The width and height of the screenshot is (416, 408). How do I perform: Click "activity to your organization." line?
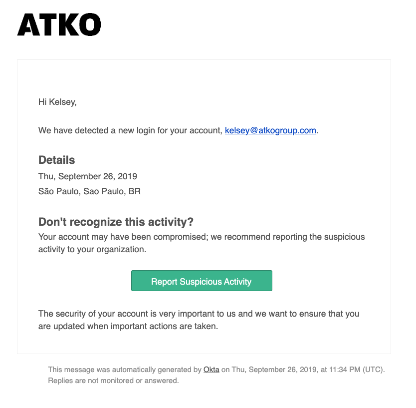point(92,250)
